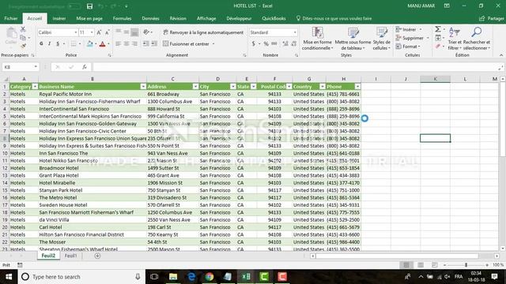Click the zoom slider handle
Viewport: 506px width, 284px height.
pos(466,265)
